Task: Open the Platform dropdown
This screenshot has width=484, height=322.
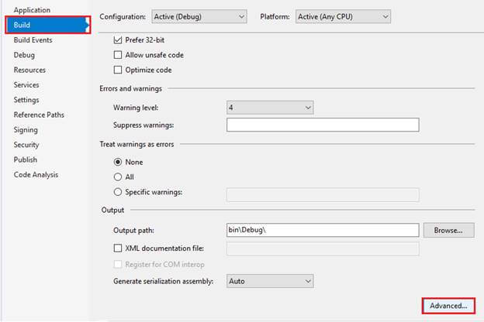Action: click(x=343, y=16)
